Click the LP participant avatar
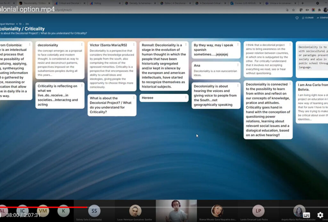328x222 pixels. click(258, 211)
